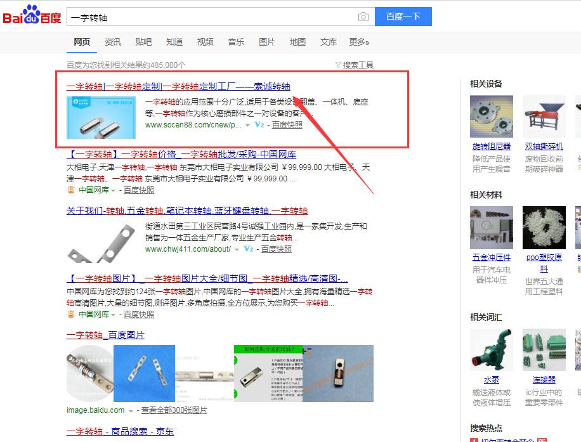The image size is (581, 442).
Task: Switch to the 图片 tab
Action: [267, 42]
